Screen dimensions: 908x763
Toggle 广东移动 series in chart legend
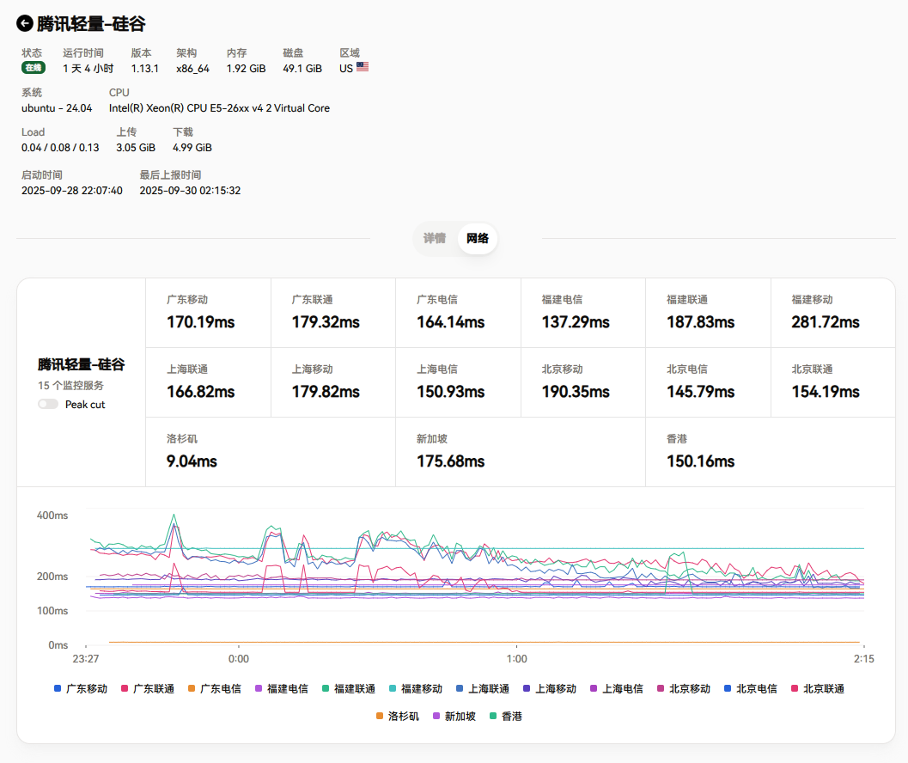click(x=81, y=689)
